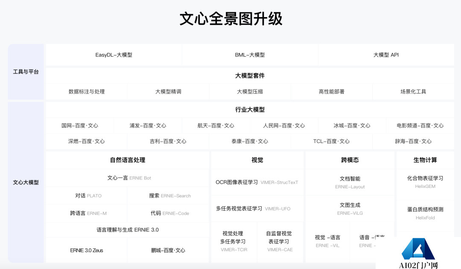Select TCL-百度·文心 cell
This screenshot has height=269, width=461.
332,141
